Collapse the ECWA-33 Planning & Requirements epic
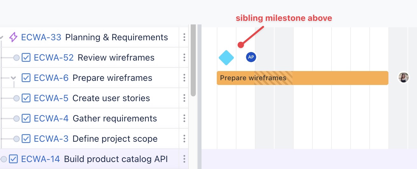The image size is (417, 169). (2, 37)
